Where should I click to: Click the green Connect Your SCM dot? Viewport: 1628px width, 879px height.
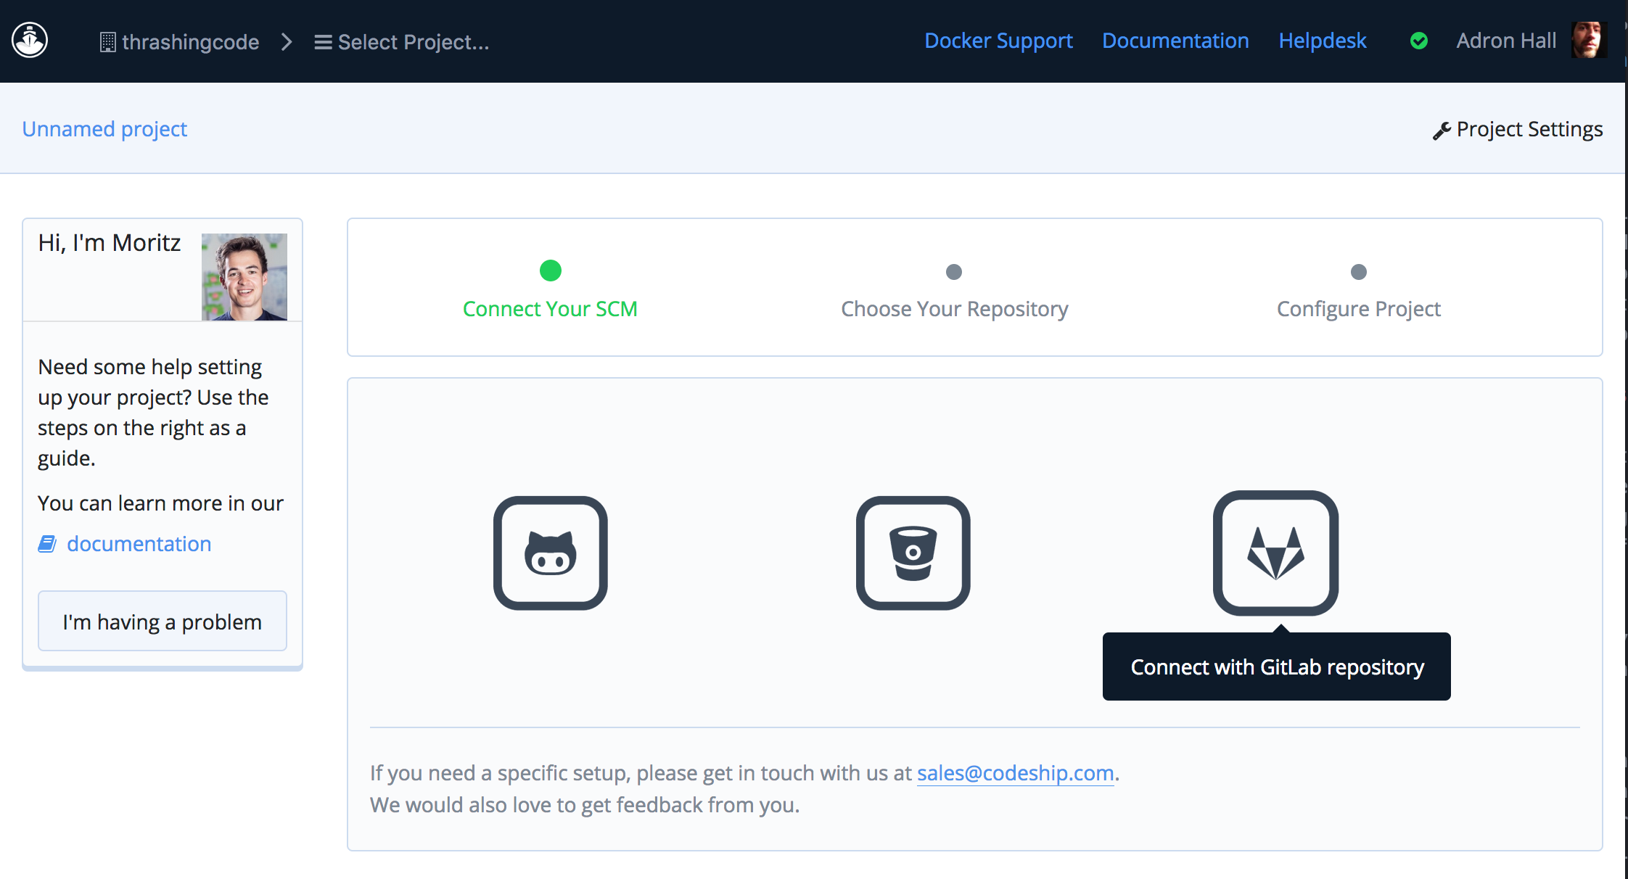coord(551,271)
